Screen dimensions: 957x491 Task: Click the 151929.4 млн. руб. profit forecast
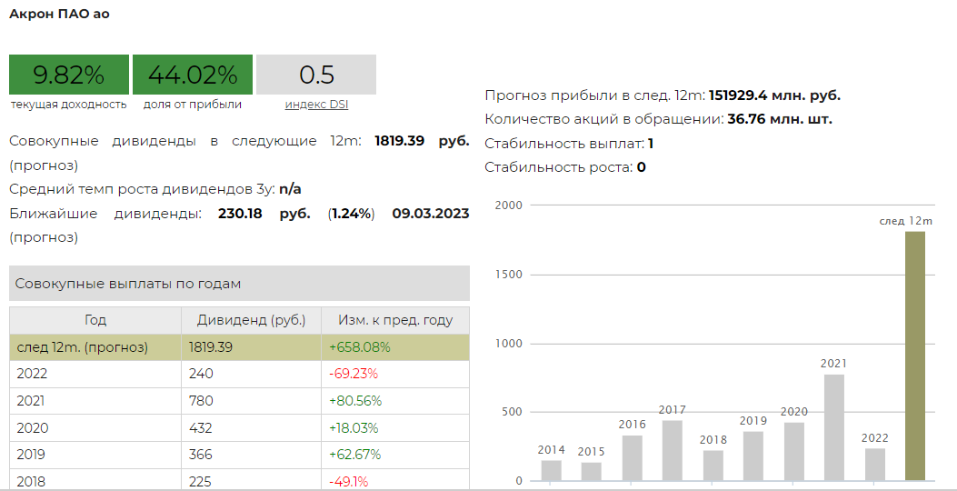[x=774, y=95]
